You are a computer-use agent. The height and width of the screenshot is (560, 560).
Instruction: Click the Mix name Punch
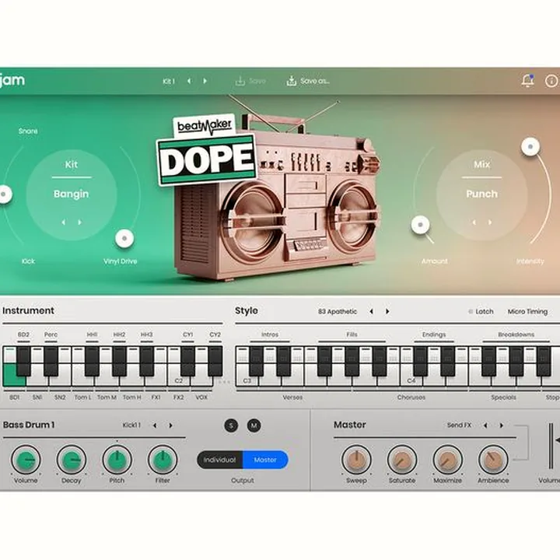481,194
